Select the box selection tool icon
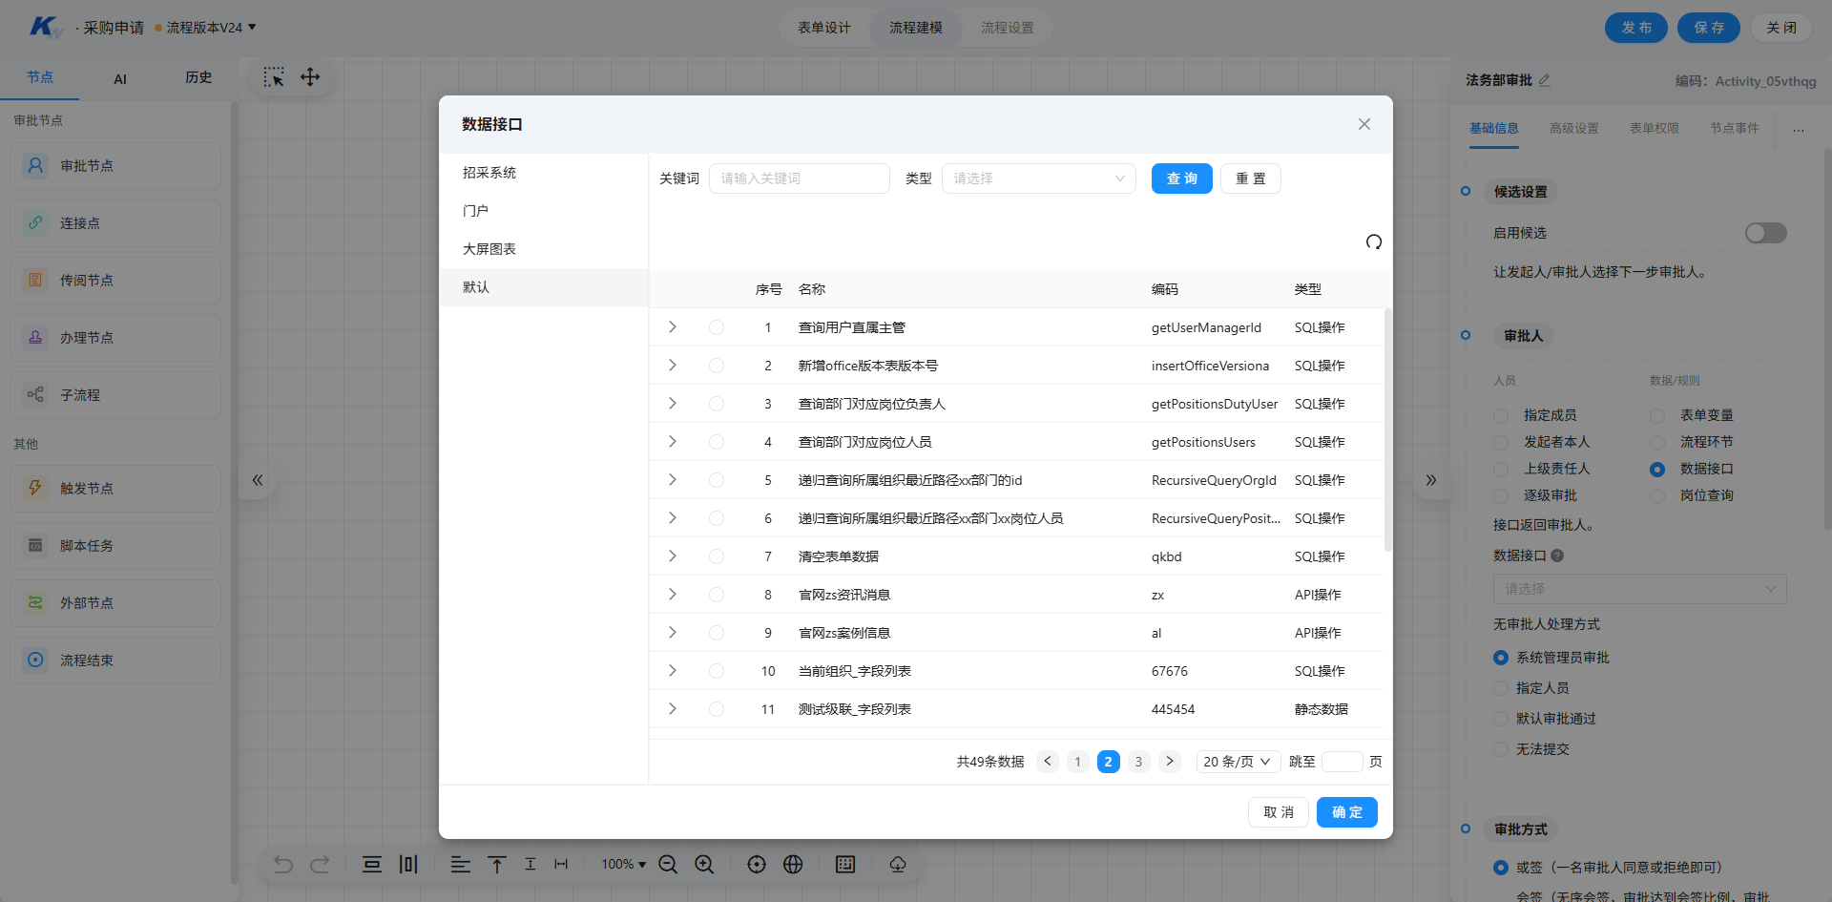 pyautogui.click(x=274, y=77)
